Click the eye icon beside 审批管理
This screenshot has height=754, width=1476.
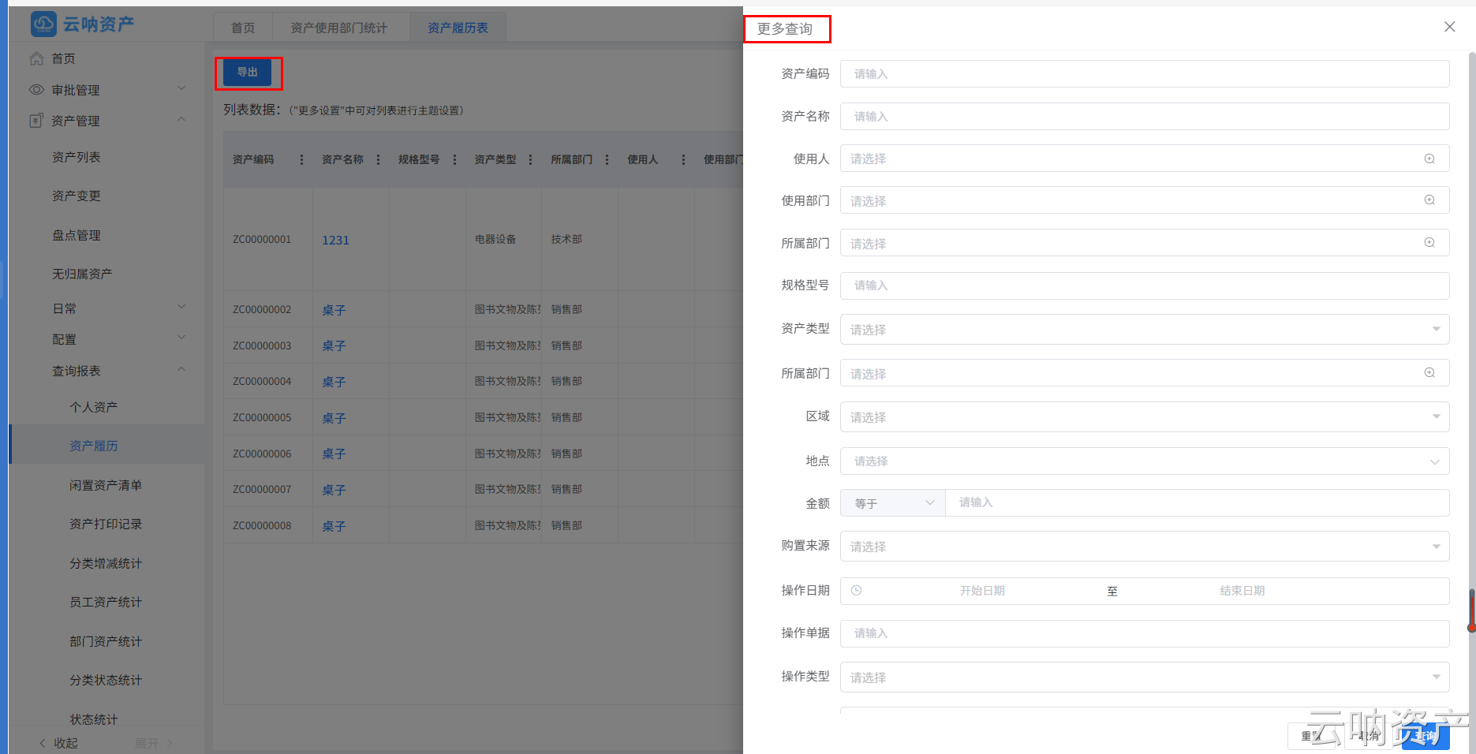click(x=36, y=90)
